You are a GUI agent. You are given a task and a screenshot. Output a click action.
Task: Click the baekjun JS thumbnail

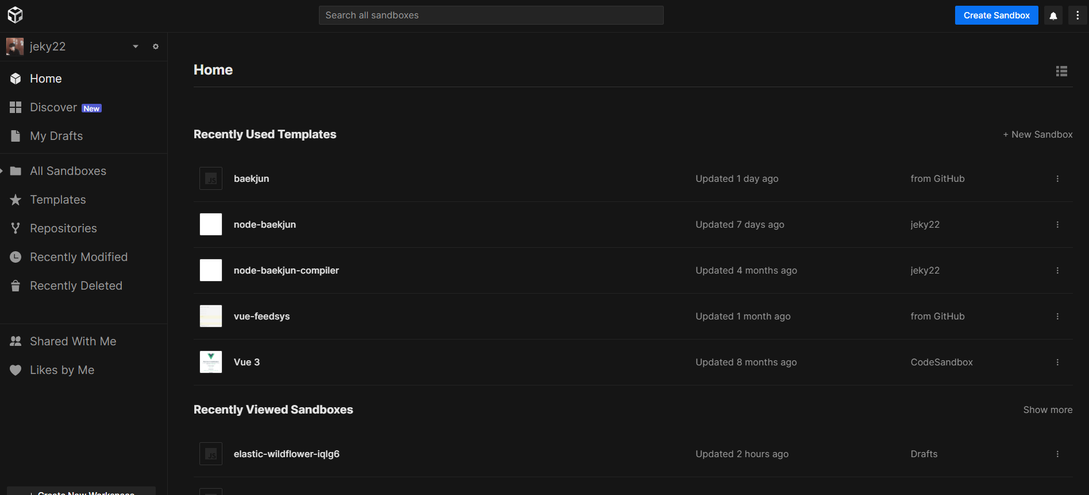(211, 178)
